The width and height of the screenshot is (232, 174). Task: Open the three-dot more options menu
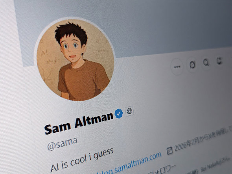[177, 67]
